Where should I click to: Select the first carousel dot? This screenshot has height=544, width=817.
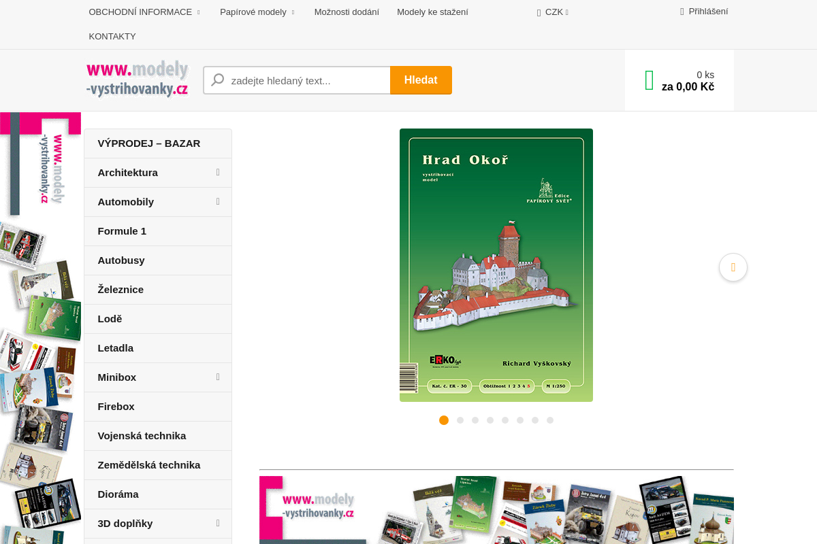pos(444,420)
